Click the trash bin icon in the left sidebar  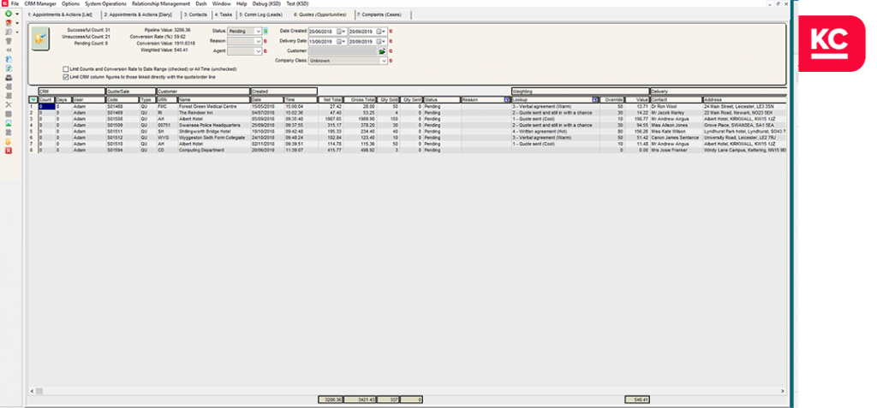point(9,41)
